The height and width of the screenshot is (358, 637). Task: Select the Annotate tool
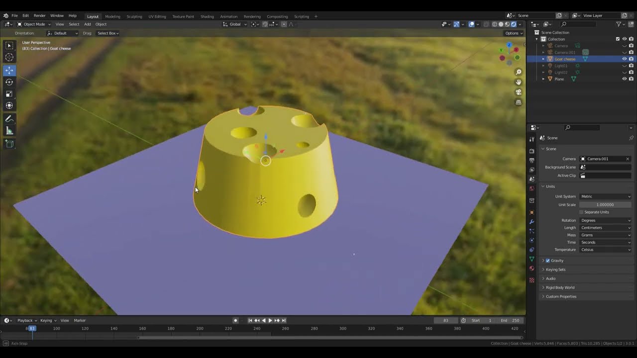click(x=9, y=119)
